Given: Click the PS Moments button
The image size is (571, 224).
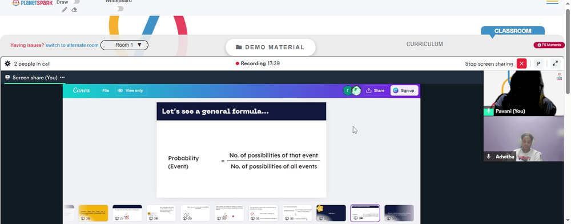Looking at the screenshot, I should click(x=549, y=45).
